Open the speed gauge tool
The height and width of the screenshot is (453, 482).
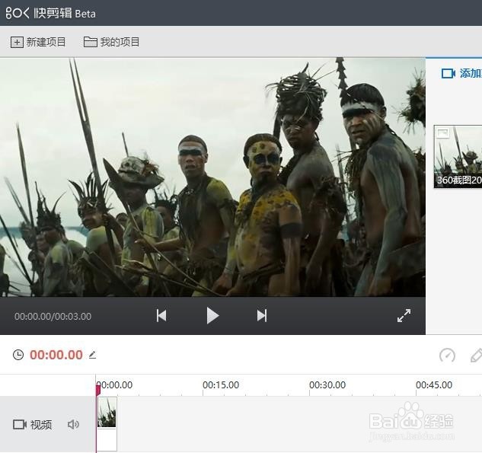(x=447, y=356)
